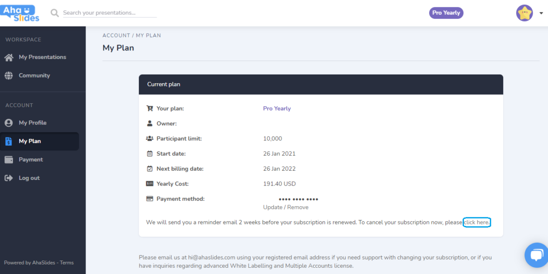Click the search magnifier icon

(54, 13)
